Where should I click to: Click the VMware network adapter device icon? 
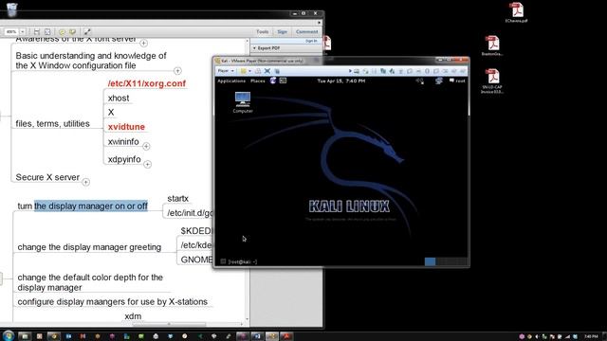click(x=383, y=71)
